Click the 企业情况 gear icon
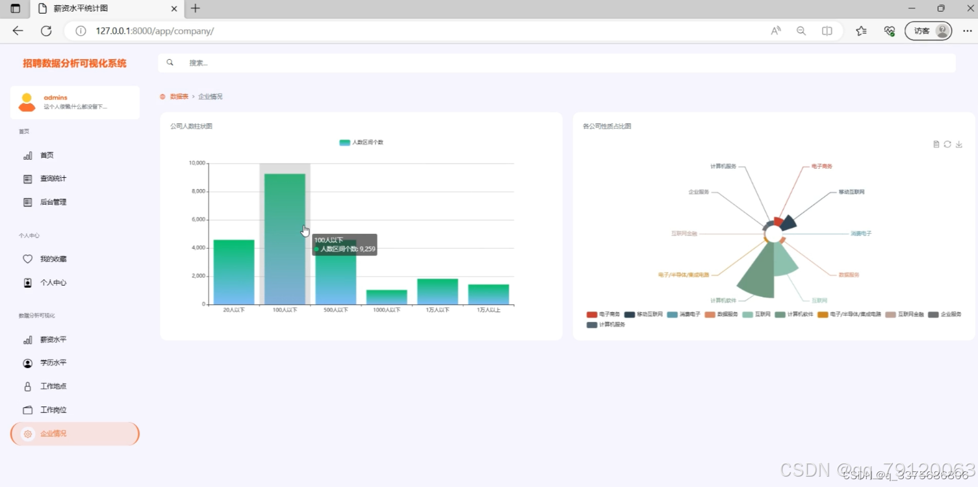This screenshot has height=487, width=978. click(x=28, y=434)
